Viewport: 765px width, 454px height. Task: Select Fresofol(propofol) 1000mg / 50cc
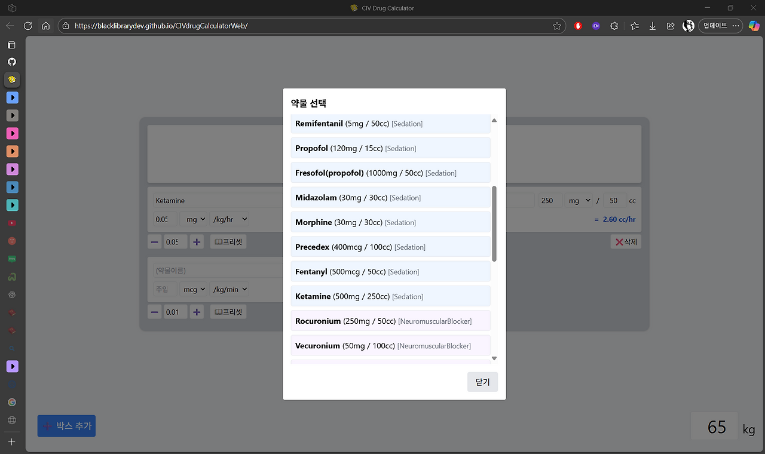390,173
